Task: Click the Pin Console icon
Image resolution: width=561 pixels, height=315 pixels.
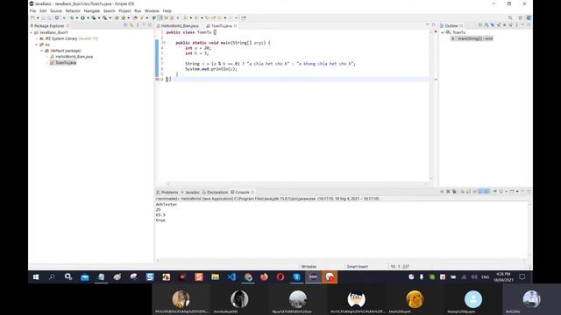Action: tap(494, 192)
